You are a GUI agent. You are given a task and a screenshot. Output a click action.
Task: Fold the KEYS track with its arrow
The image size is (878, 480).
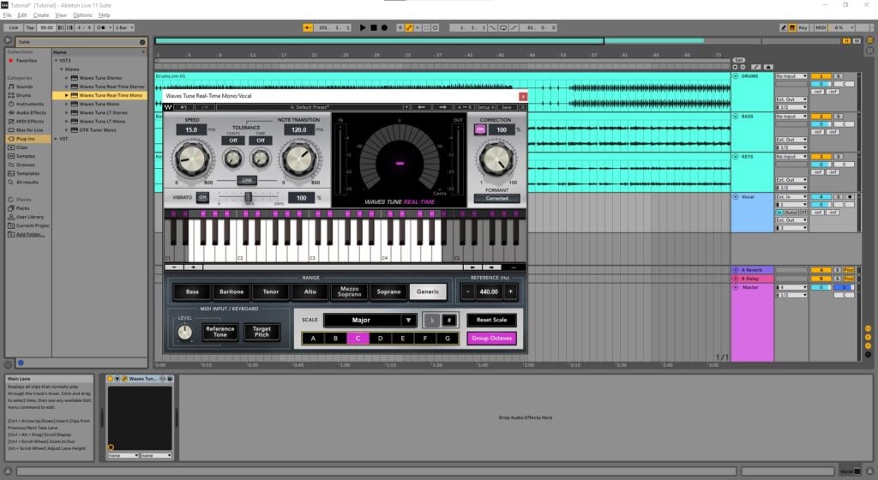[736, 157]
